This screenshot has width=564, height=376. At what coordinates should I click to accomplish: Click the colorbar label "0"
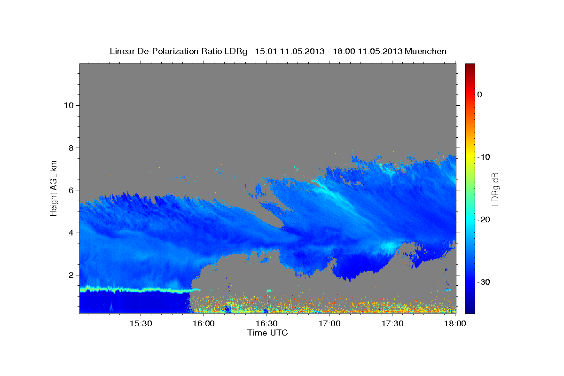tap(479, 94)
